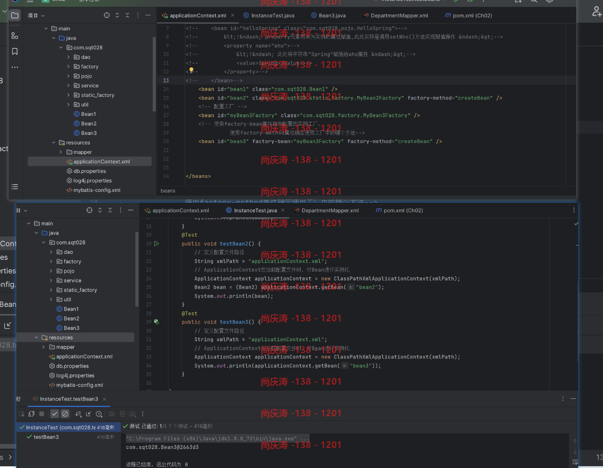Expand factory folder in upper tree
The height and width of the screenshot is (468, 603).
[x=68, y=67]
